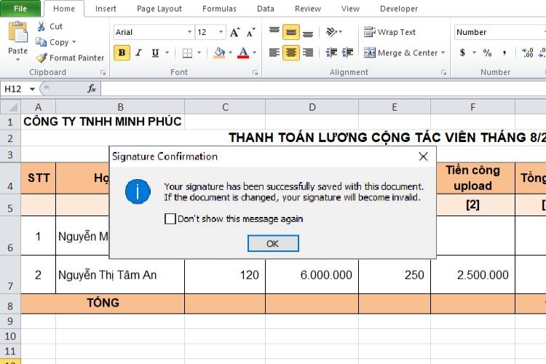Switch to the Review tab
The height and width of the screenshot is (364, 546).
(307, 9)
